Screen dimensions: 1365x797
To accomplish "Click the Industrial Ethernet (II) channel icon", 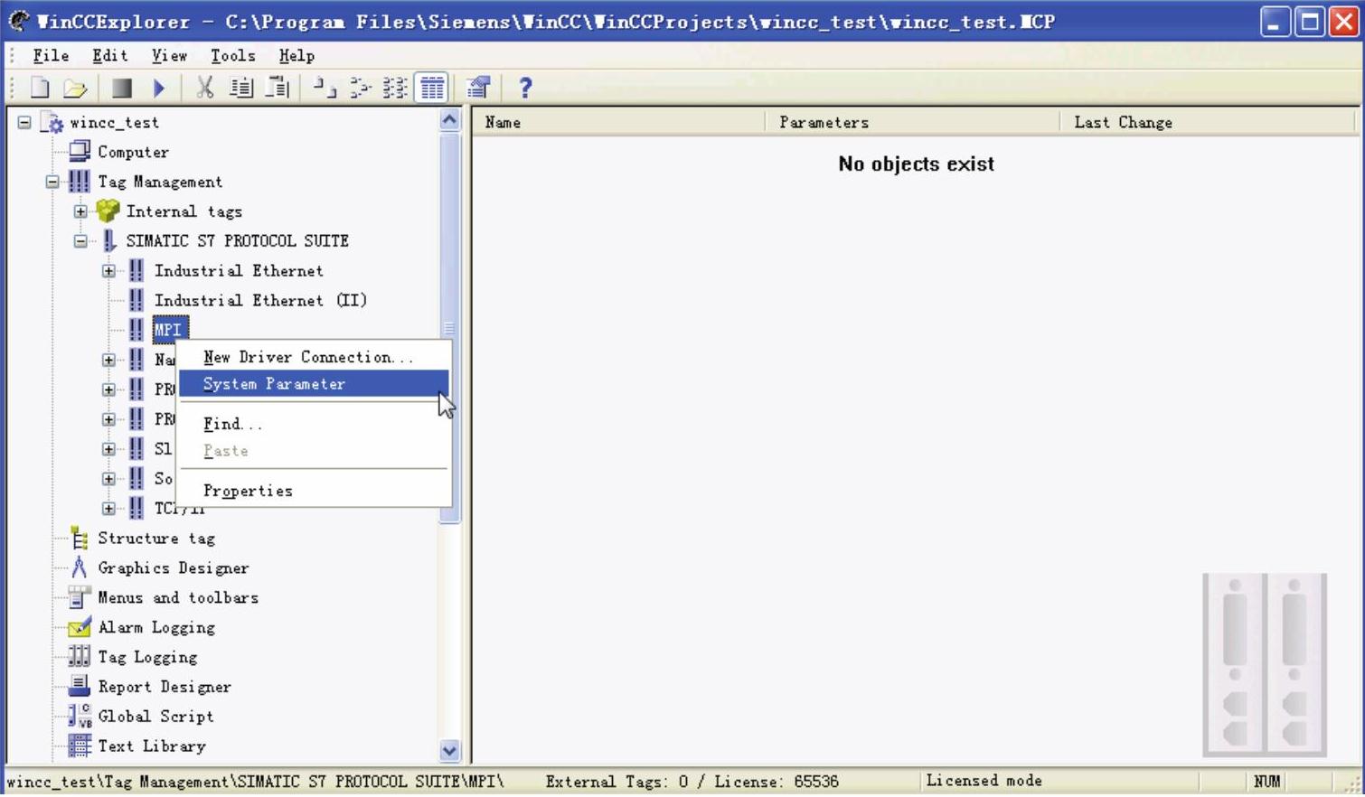I will pos(136,300).
